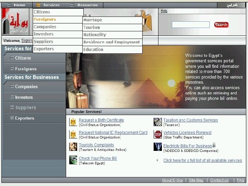This screenshot has width=248, height=186.
Task: Open Companies in left sidebar
Action: [x=34, y=86]
